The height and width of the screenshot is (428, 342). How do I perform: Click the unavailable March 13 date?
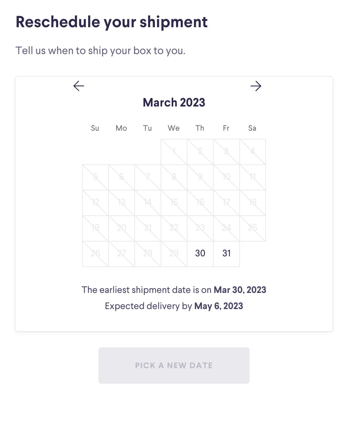[x=122, y=203]
